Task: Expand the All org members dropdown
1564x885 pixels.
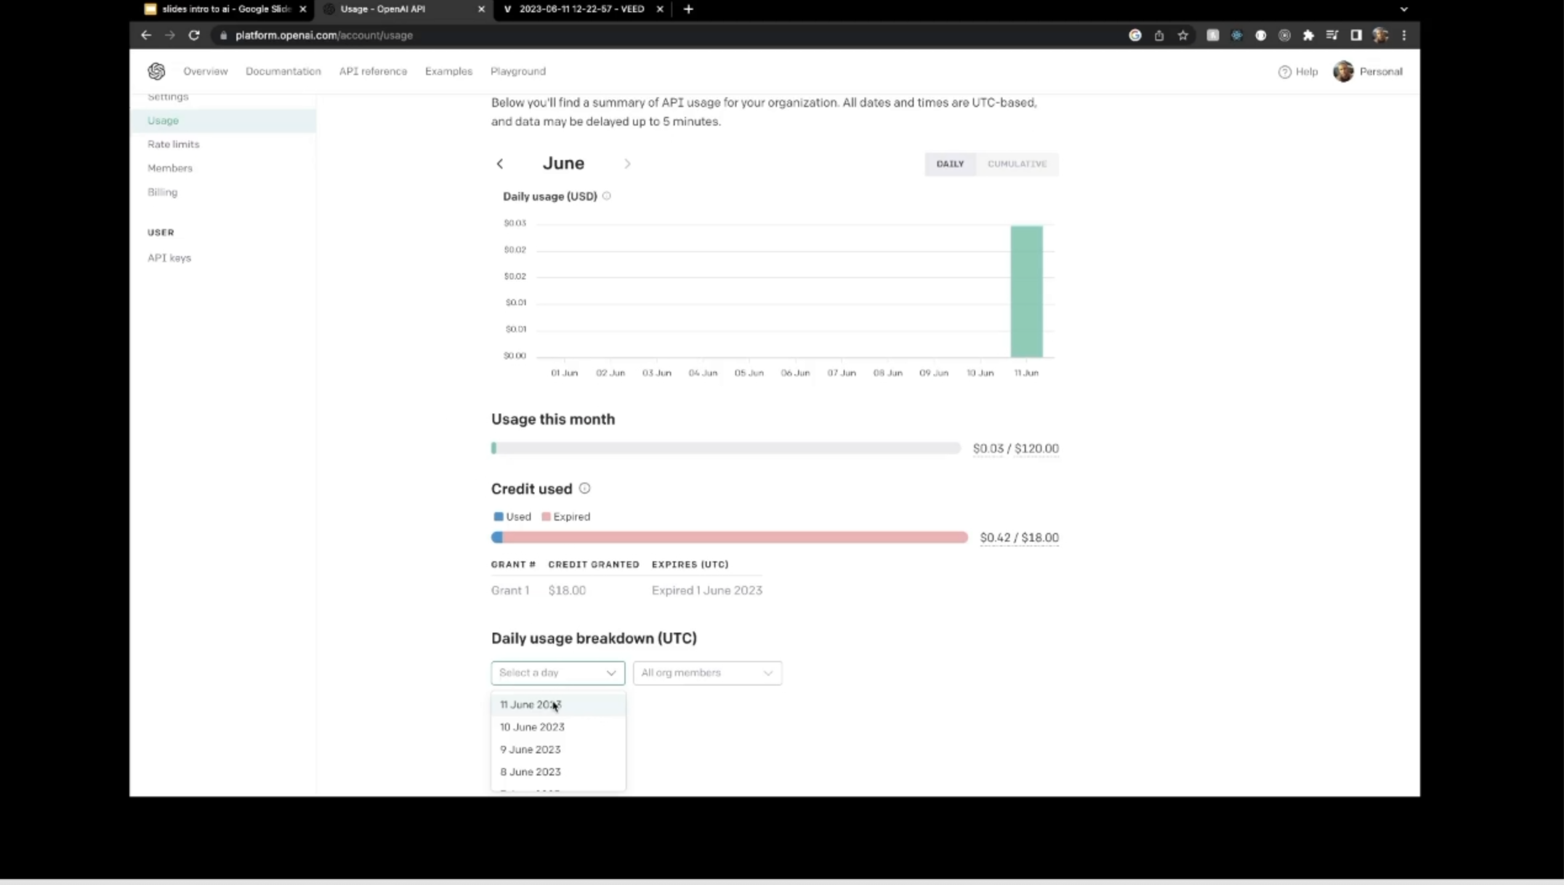Action: [707, 673]
